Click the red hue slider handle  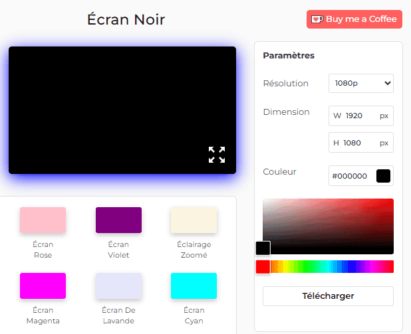pos(263,267)
